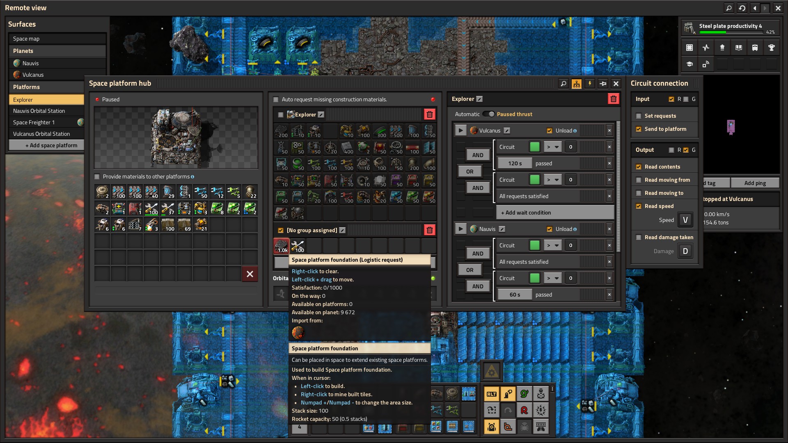Open comparator dropdown in Nauvis's second Circuit condition
The height and width of the screenshot is (443, 788).
552,278
